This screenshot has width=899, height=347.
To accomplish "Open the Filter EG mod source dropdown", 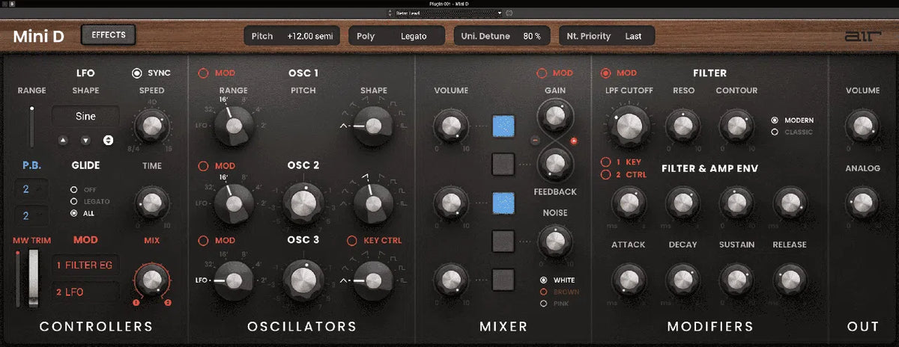I will [x=85, y=265].
